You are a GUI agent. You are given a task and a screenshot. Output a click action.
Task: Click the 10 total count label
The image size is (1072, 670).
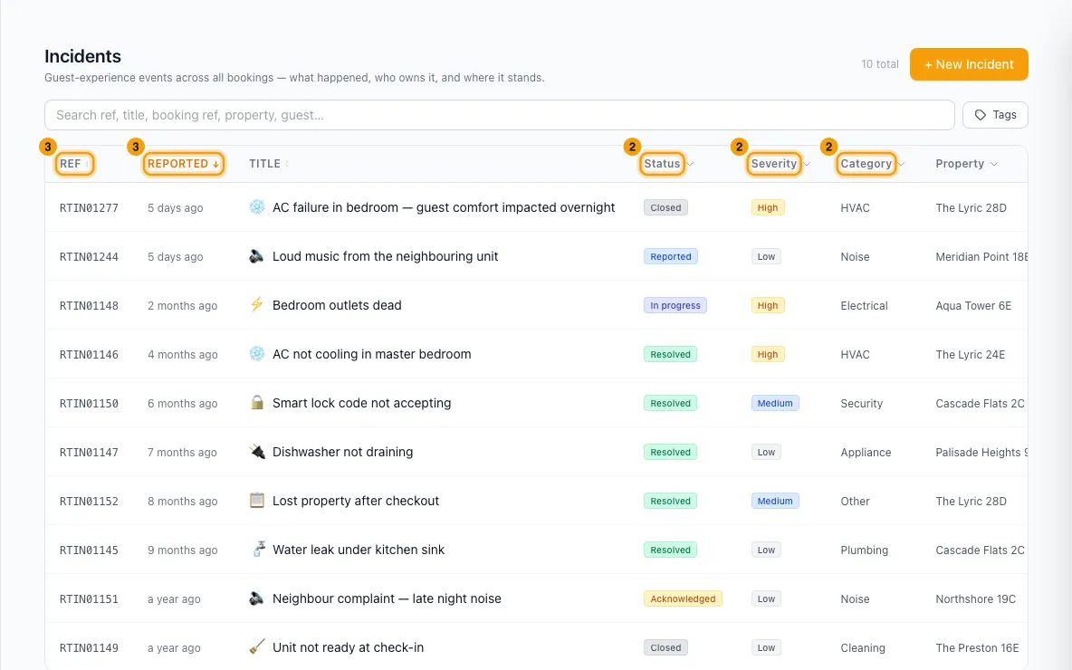pos(879,64)
